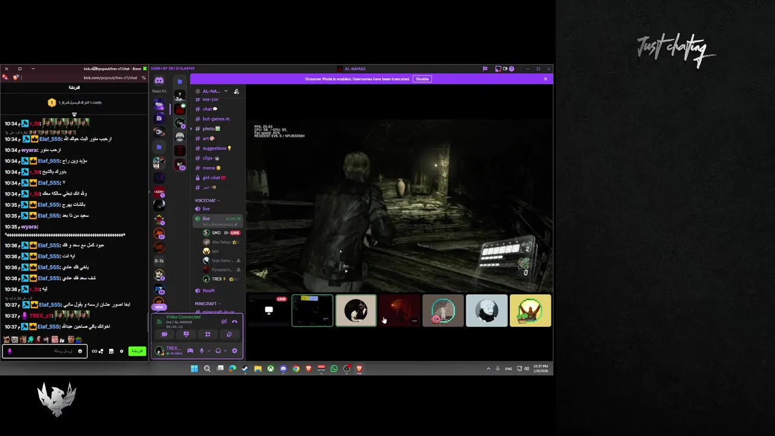
Task: Open the bot-games text channel
Action: [x=213, y=119]
